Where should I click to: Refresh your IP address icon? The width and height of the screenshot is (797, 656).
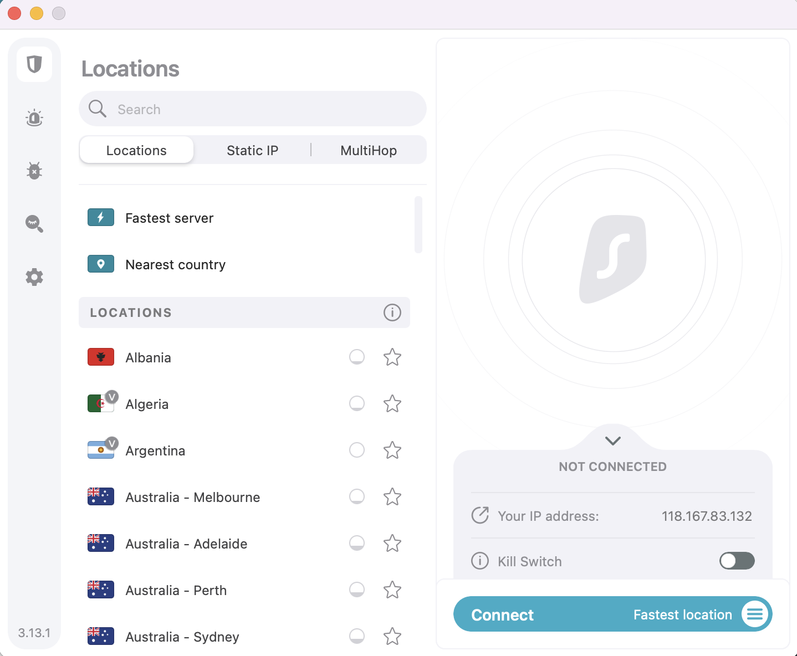480,515
